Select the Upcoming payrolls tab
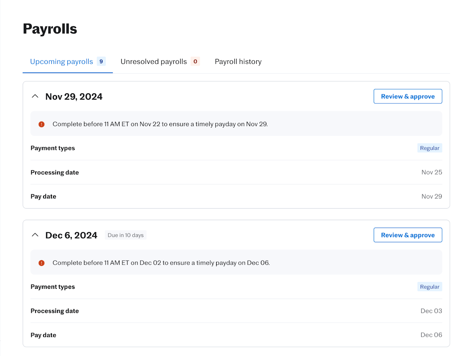The image size is (457, 356). click(x=61, y=62)
